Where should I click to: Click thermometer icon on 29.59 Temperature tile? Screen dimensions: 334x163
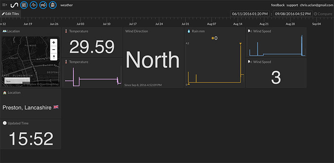click(66, 31)
